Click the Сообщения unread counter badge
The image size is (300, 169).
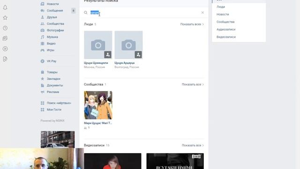(73, 10)
